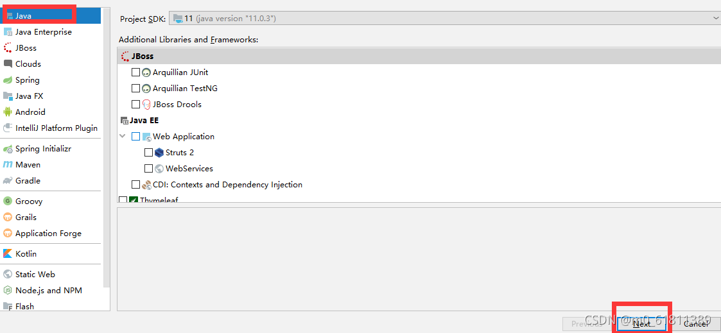This screenshot has height=333, width=721.
Task: Select the Java Enterprise icon in sidebar
Action: pos(7,31)
